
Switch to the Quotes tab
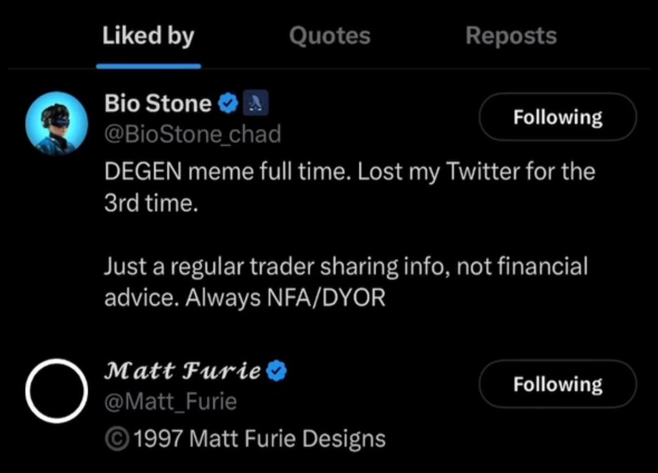click(x=330, y=36)
